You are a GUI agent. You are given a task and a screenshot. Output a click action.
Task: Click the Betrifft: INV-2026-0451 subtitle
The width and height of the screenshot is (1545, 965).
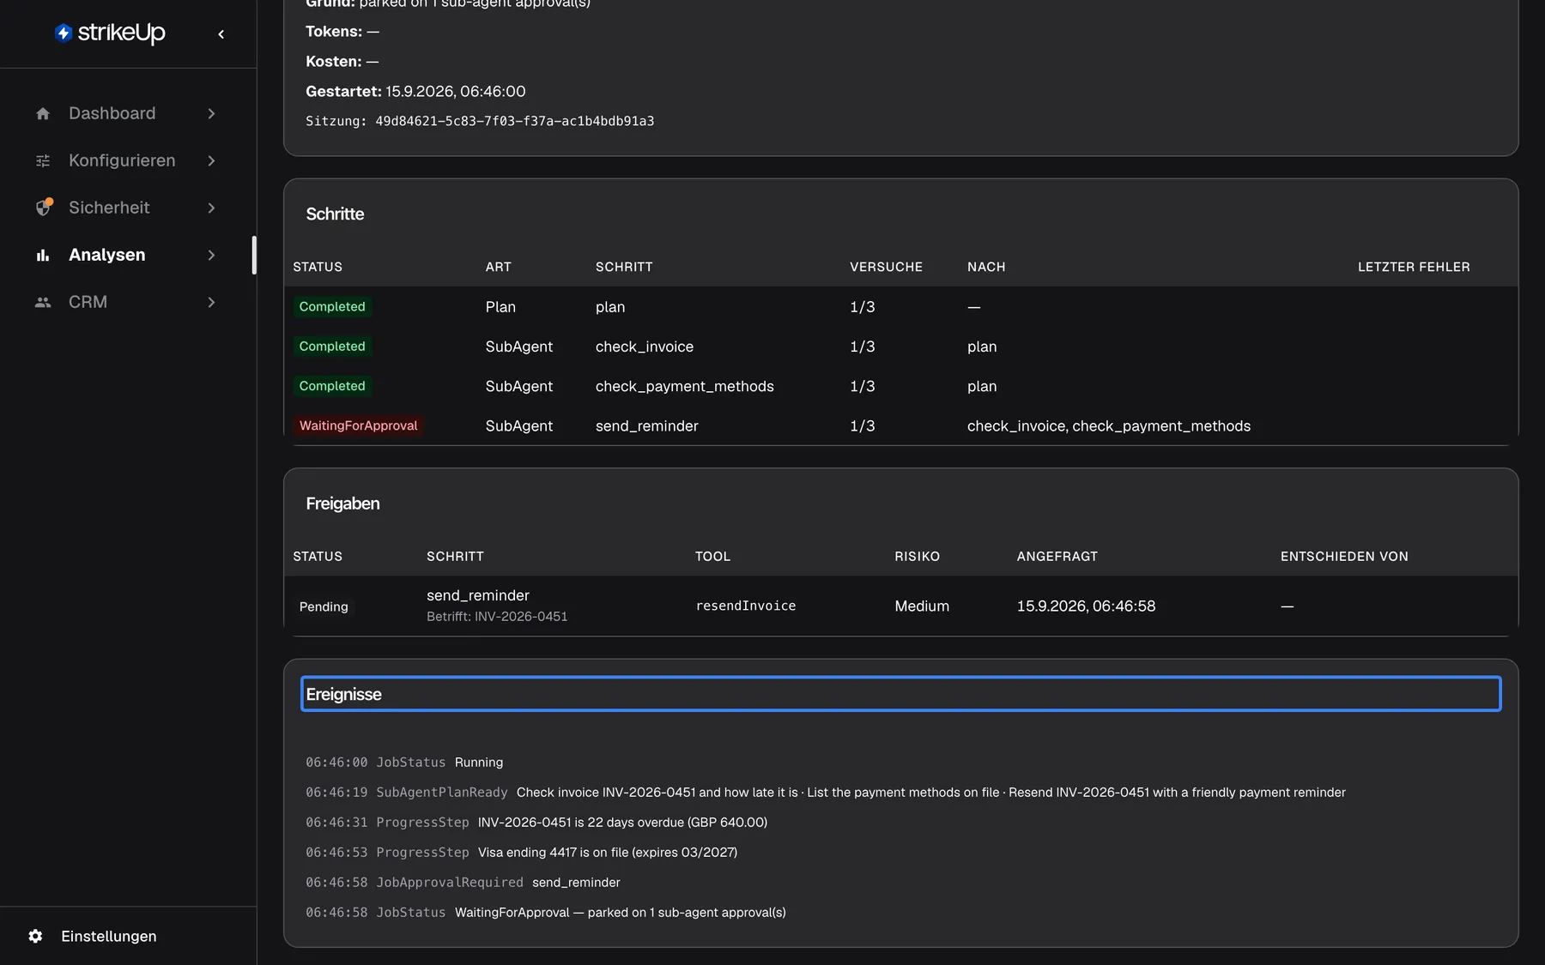coord(497,617)
